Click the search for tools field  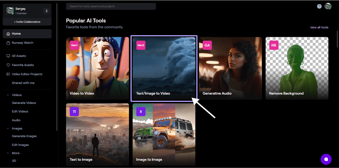(111, 6)
